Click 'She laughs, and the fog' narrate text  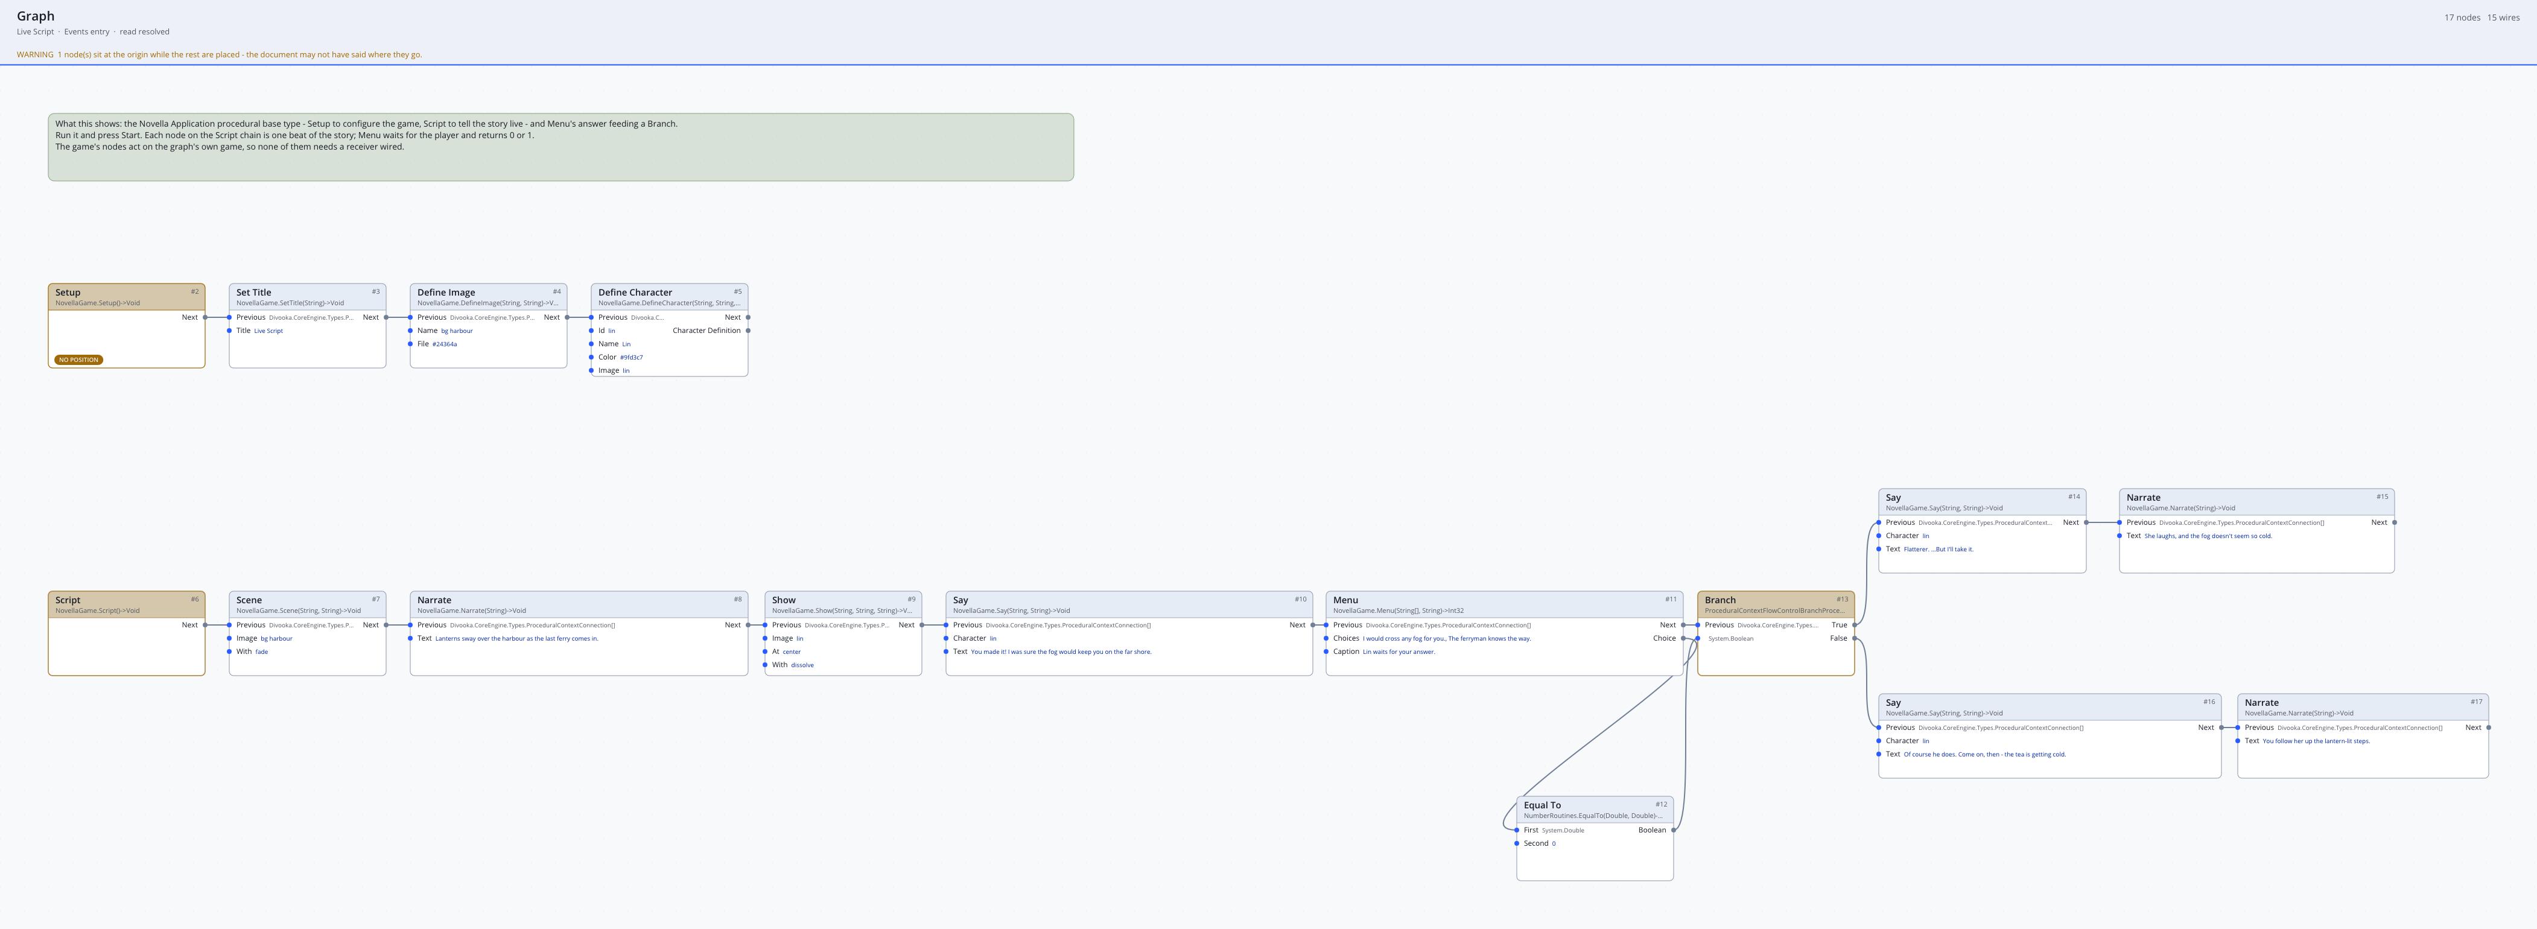2208,536
